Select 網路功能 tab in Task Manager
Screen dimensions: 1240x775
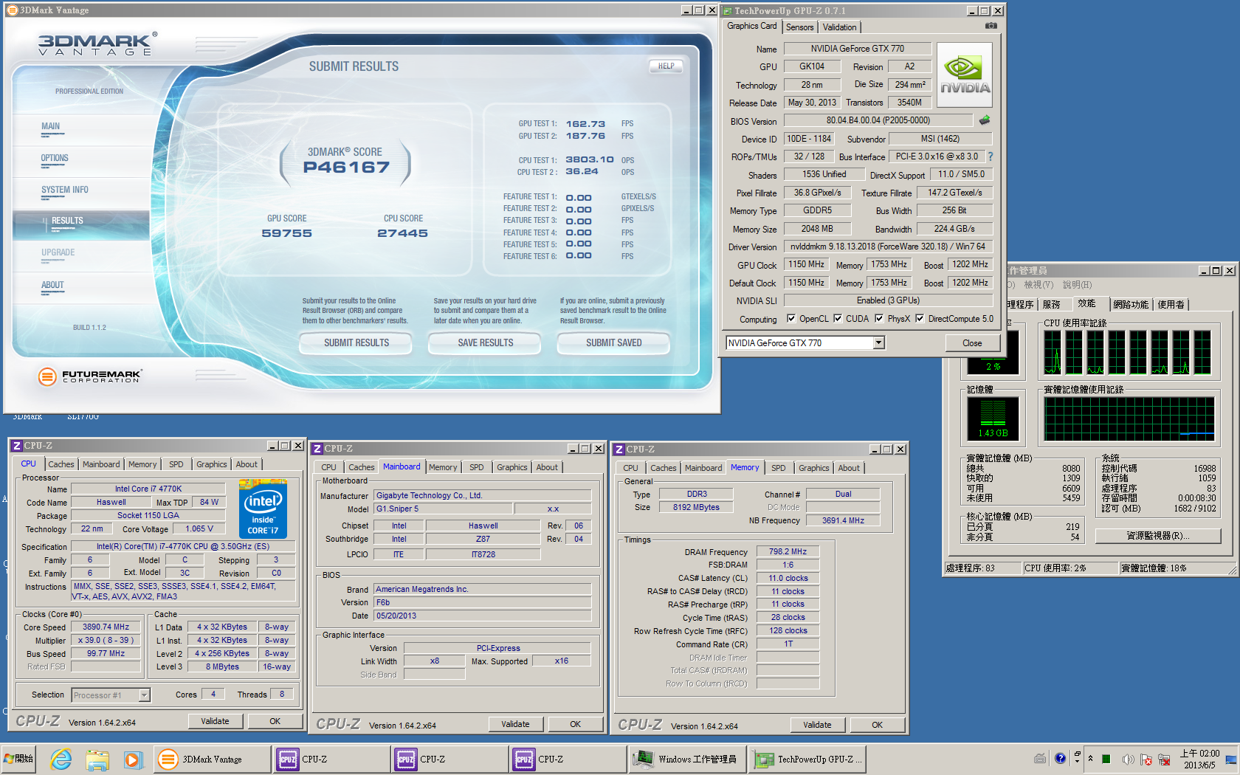pos(1130,304)
